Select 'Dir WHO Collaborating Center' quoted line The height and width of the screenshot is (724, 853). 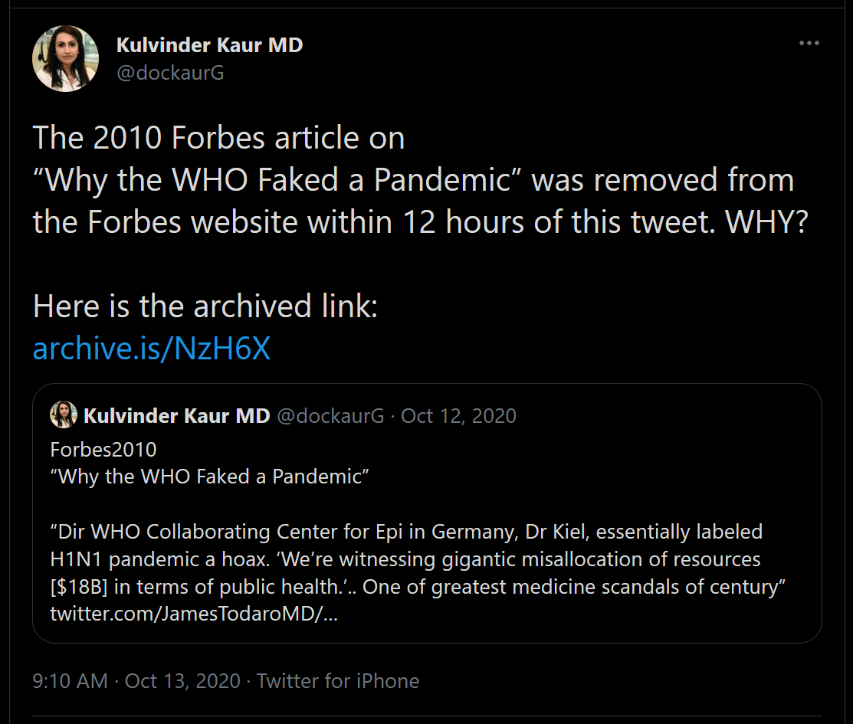[x=406, y=532]
